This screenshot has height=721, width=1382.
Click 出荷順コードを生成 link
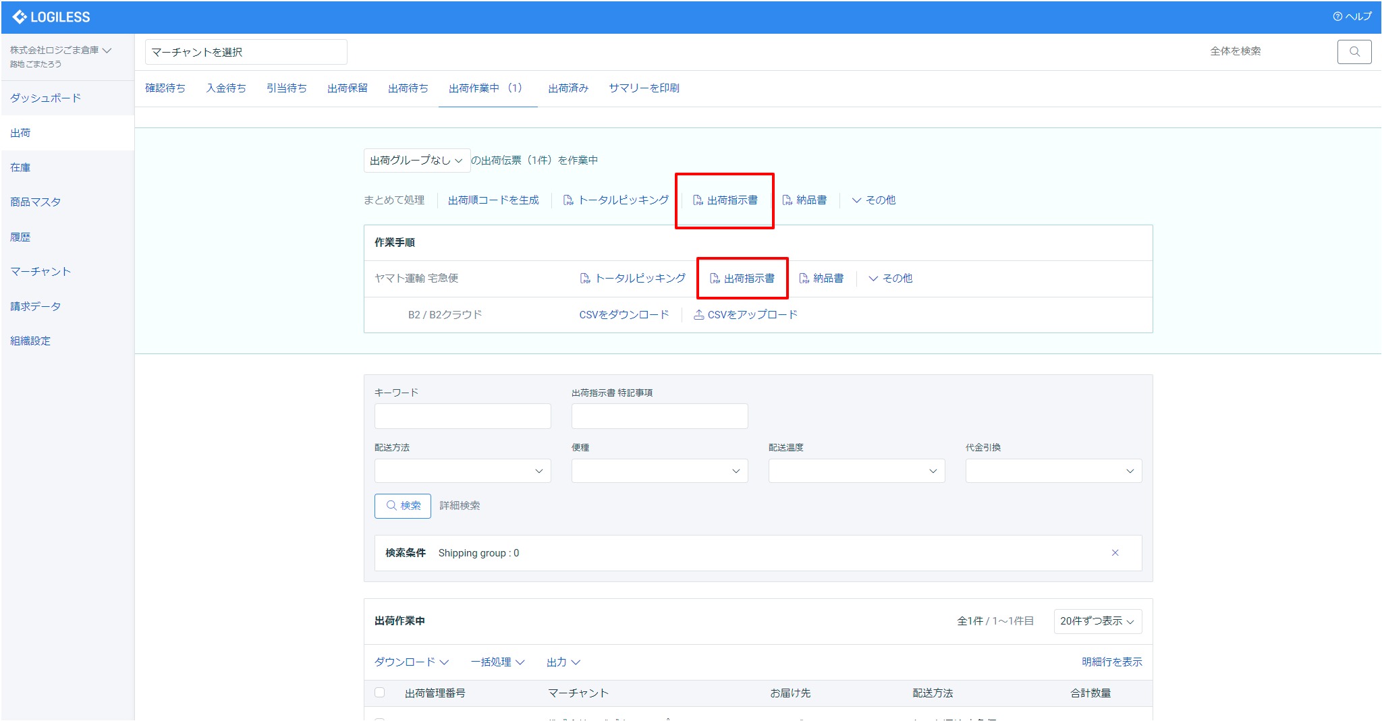(494, 200)
